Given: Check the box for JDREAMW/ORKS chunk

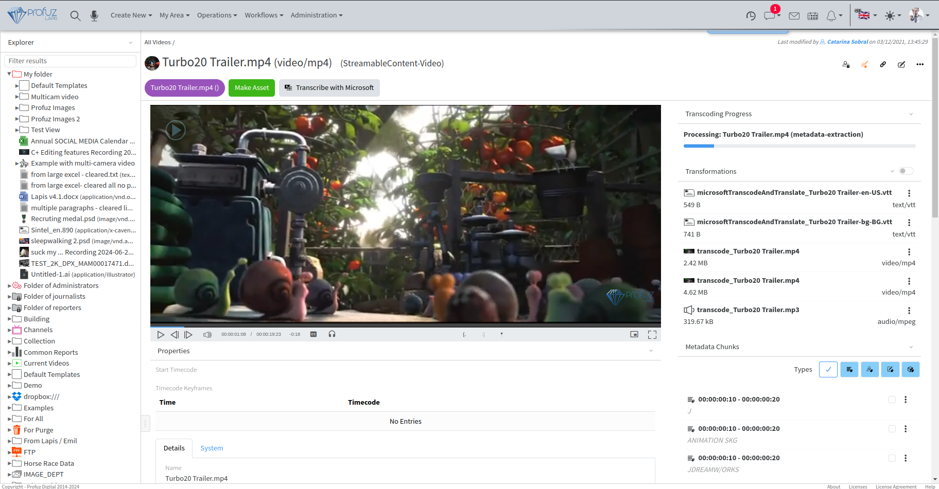Looking at the screenshot, I should [892, 458].
